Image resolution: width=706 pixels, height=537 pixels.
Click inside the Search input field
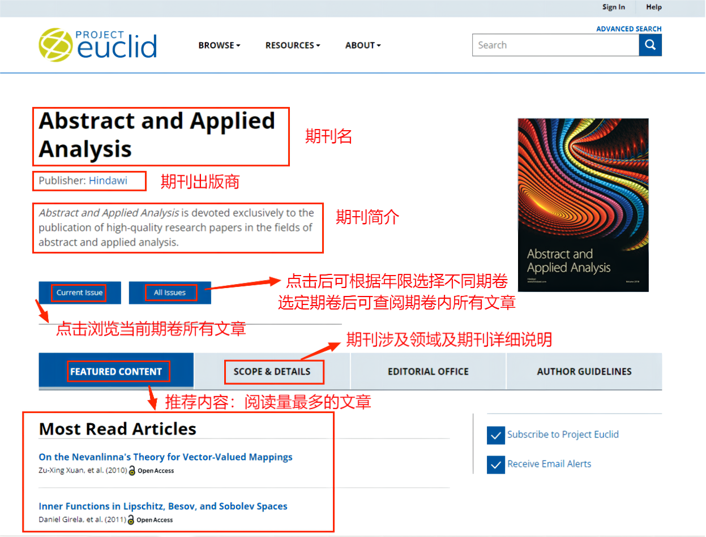(x=555, y=45)
